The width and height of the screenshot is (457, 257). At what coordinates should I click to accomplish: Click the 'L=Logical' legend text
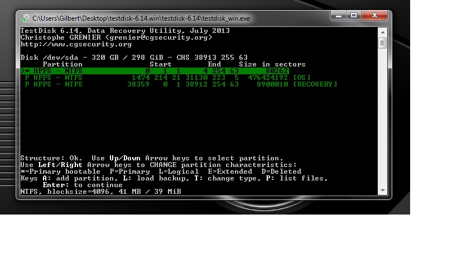179,172
